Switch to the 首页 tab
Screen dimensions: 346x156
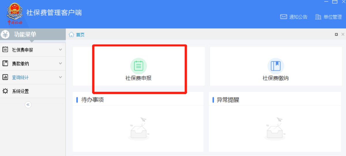(x=80, y=35)
